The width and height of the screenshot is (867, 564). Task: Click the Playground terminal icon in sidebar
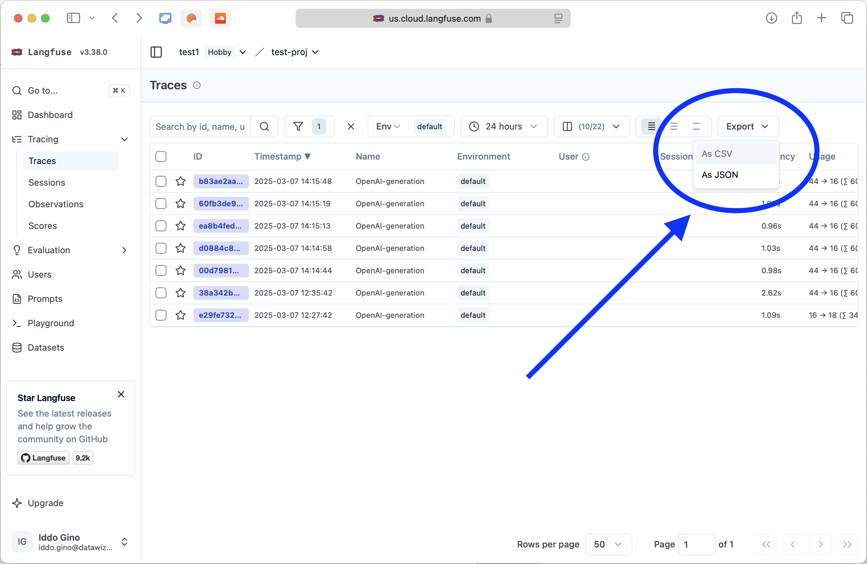pos(17,323)
